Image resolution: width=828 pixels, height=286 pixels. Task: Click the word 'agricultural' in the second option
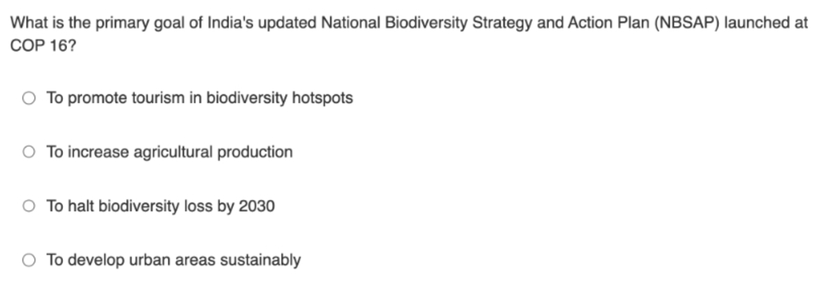click(173, 152)
